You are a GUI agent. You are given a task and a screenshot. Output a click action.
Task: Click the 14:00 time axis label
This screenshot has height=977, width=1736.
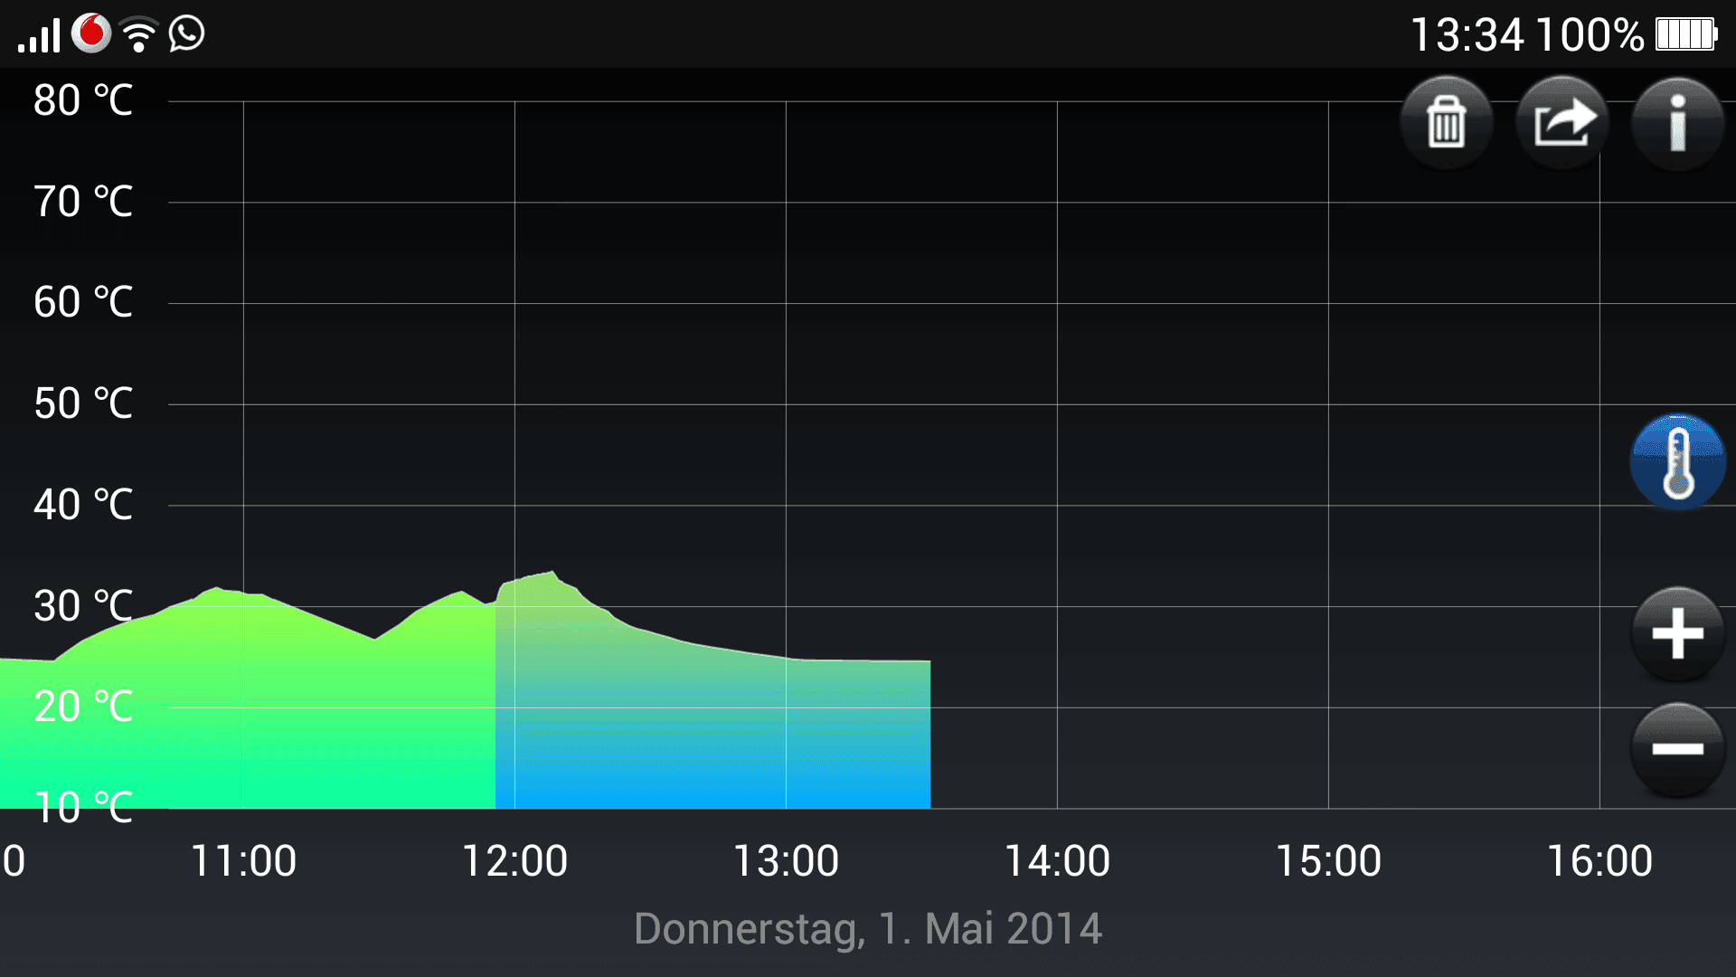[x=1057, y=861]
